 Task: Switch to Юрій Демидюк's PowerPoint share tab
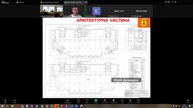pos(50,2)
